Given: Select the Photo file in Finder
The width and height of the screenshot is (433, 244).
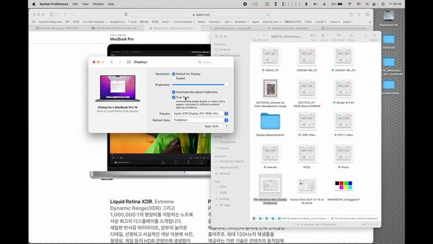Looking at the screenshot, I should pos(343,153).
